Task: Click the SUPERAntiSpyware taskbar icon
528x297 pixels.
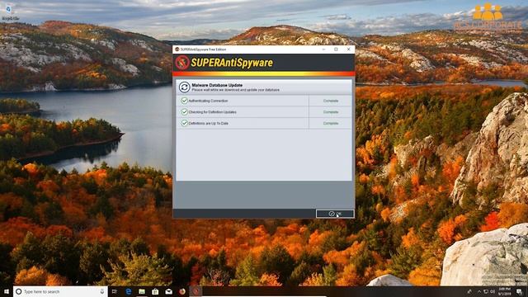Action: pos(196,291)
